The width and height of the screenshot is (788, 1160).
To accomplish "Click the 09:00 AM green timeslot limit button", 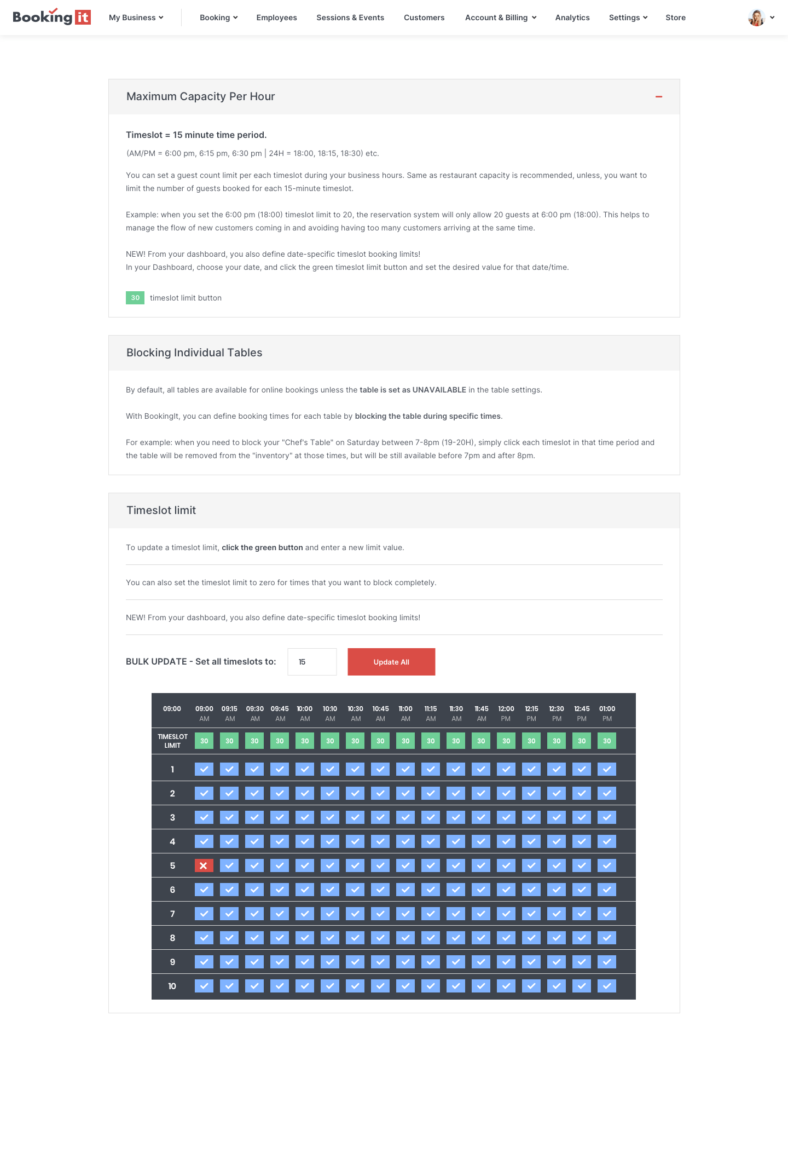I will [204, 741].
